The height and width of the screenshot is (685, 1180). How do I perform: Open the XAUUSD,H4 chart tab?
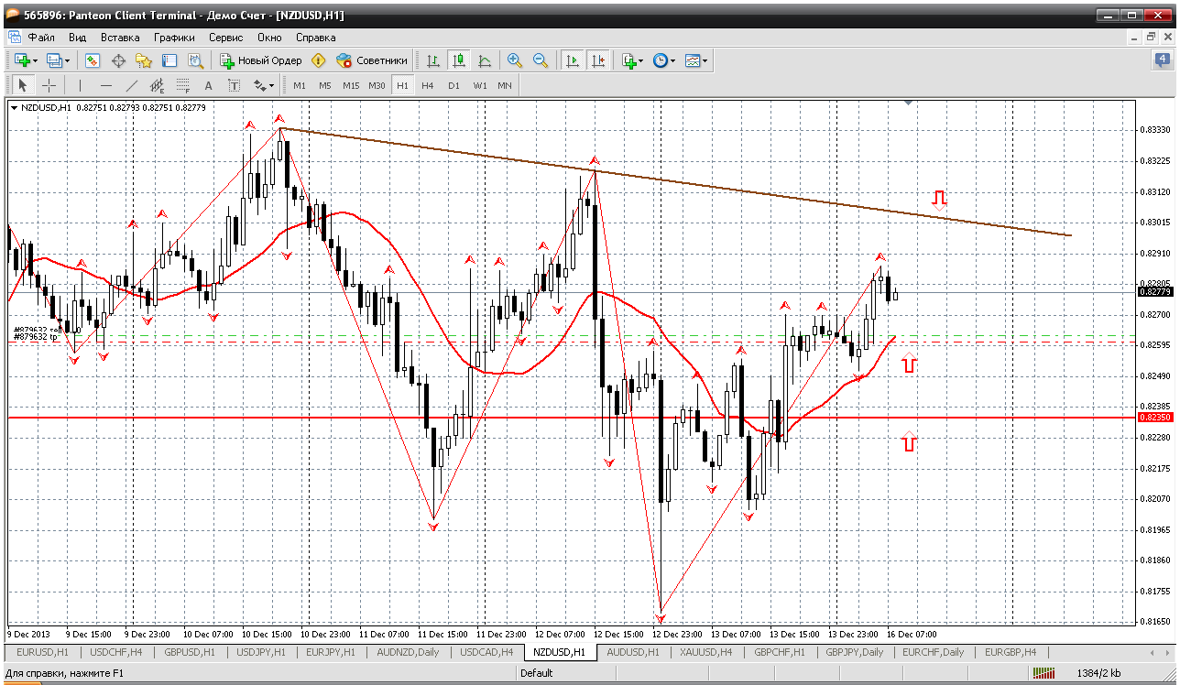click(705, 652)
